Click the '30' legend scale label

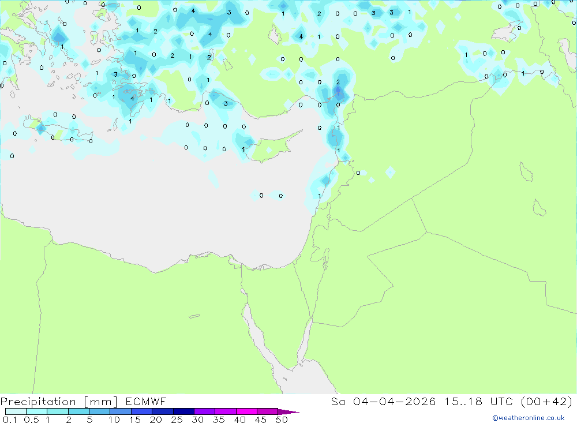(x=197, y=420)
